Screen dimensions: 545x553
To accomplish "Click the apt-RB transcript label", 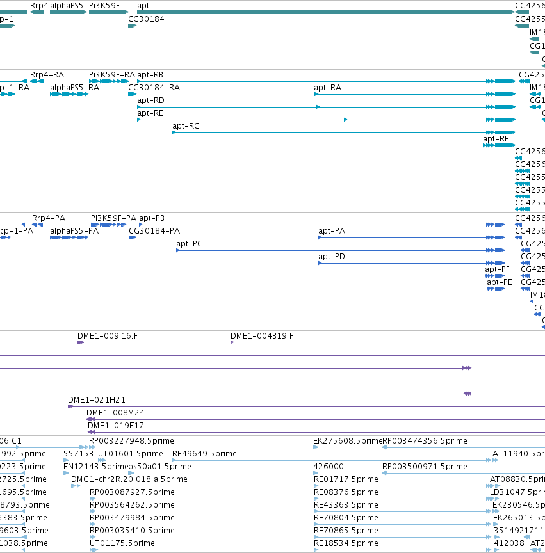I will click(x=150, y=75).
